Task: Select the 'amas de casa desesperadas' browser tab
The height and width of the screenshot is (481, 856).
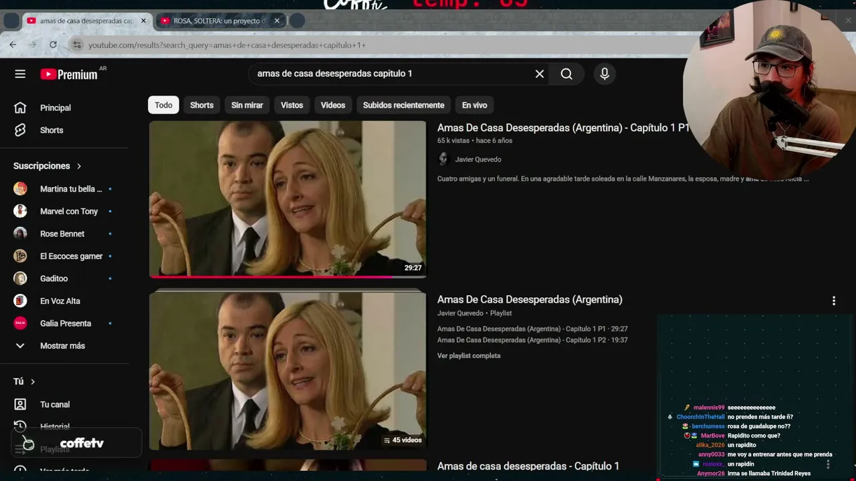Action: [x=87, y=21]
